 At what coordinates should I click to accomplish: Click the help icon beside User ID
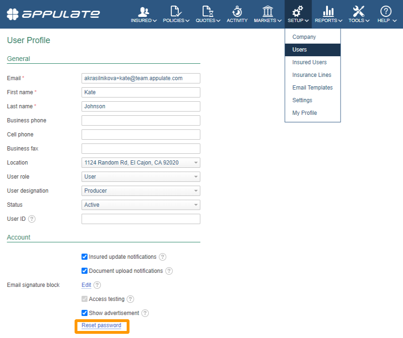pyautogui.click(x=32, y=219)
